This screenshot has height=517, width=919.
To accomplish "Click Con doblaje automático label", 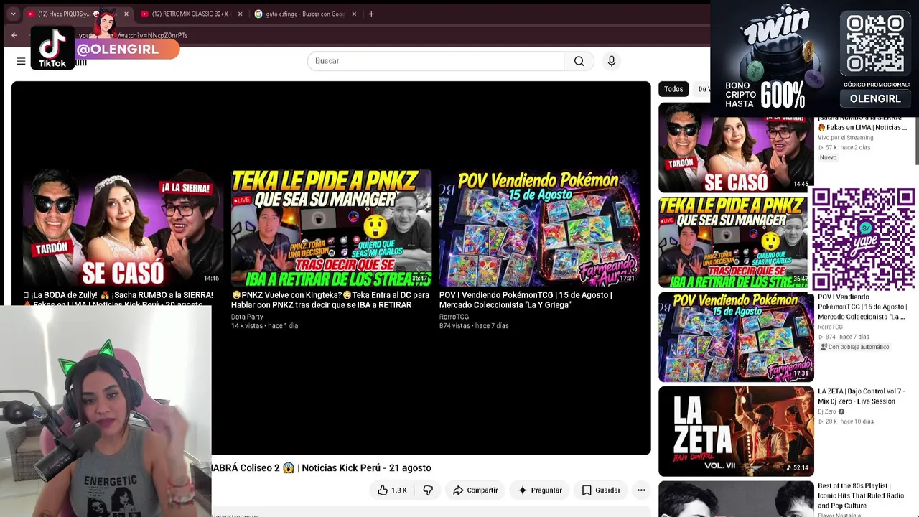I will [856, 347].
